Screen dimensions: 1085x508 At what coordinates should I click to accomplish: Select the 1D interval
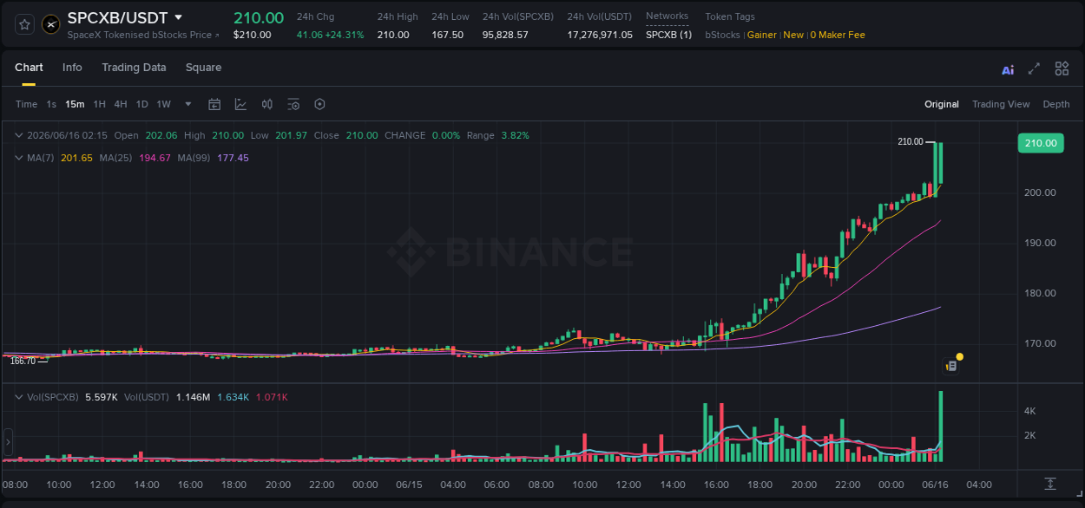click(142, 104)
